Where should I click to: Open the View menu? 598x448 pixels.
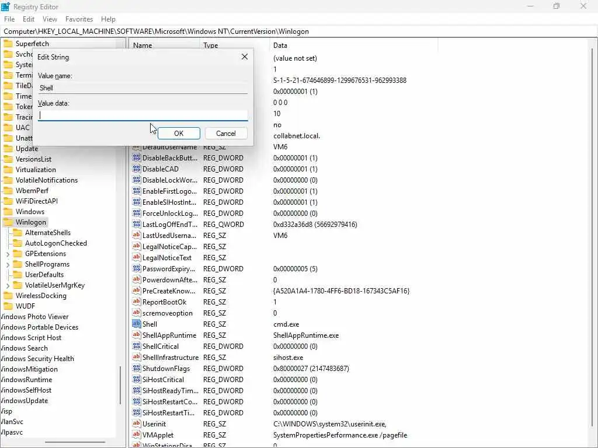click(50, 19)
